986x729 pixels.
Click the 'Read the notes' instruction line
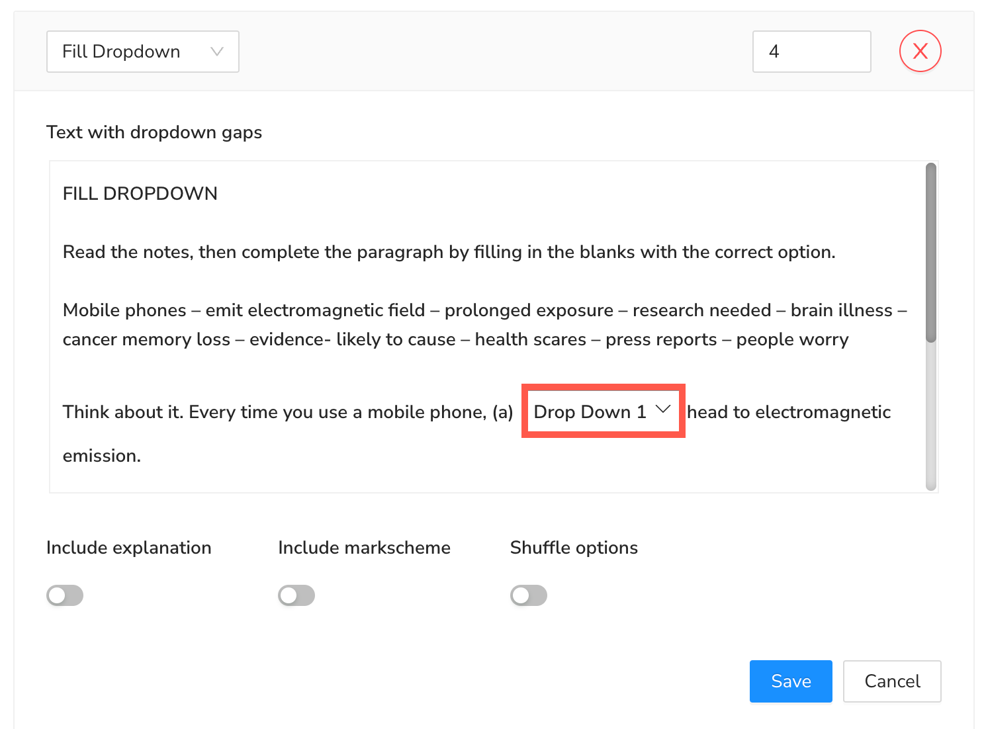449,252
